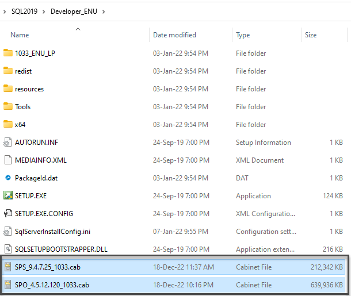The image size is (351, 296).
Task: Sort by the Size column header
Action: point(311,35)
